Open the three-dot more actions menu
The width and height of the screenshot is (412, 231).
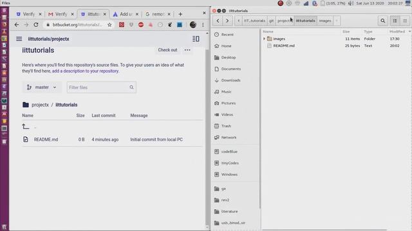click(187, 50)
